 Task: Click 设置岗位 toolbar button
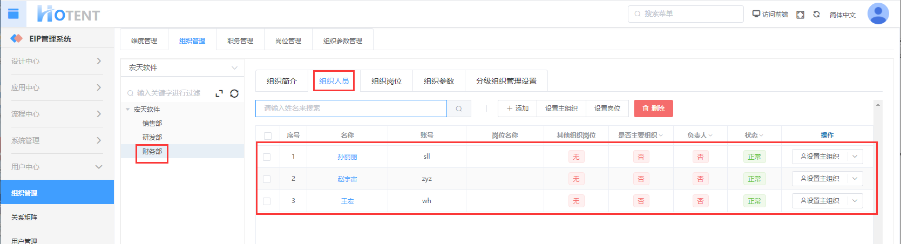point(607,109)
